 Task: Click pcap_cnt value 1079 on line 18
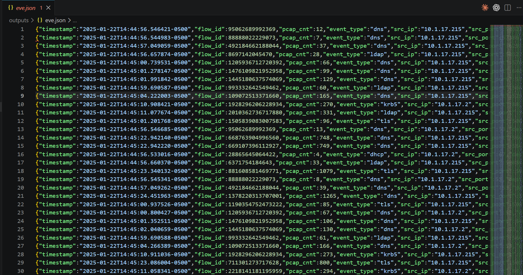(x=327, y=171)
